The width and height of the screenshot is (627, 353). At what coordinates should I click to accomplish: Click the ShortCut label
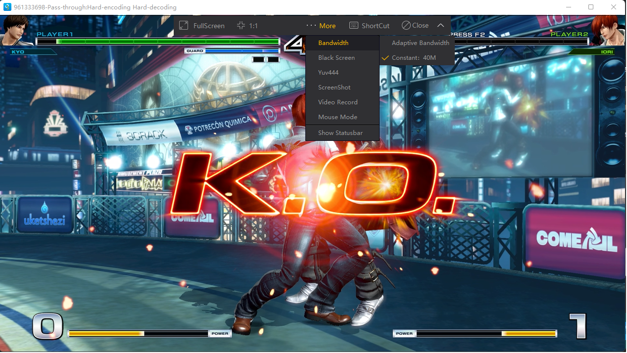point(376,26)
